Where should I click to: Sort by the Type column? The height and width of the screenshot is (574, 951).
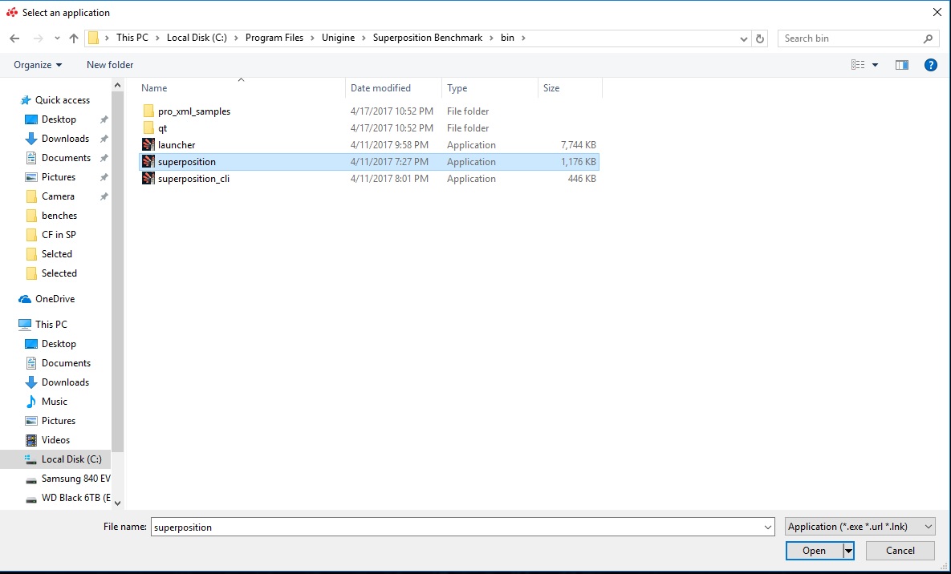tap(457, 88)
